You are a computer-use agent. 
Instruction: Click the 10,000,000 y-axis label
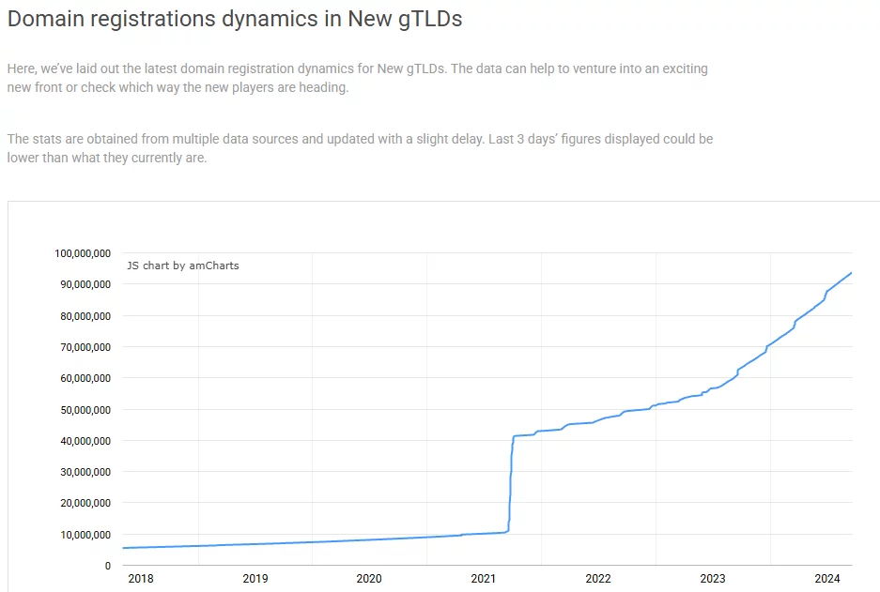pos(85,535)
